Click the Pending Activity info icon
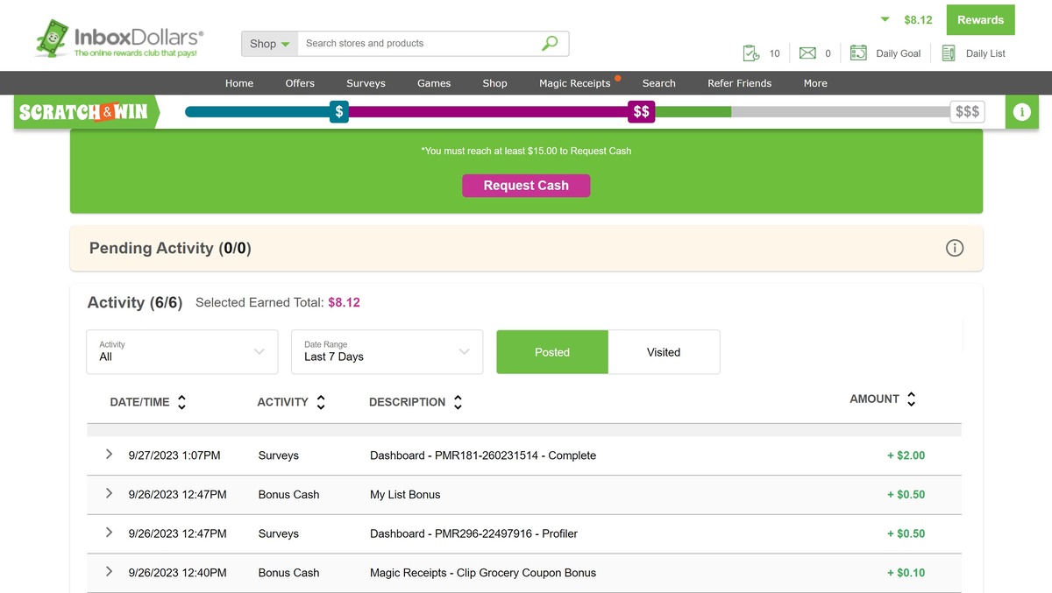Screen dimensions: 1052x593 (x=954, y=247)
